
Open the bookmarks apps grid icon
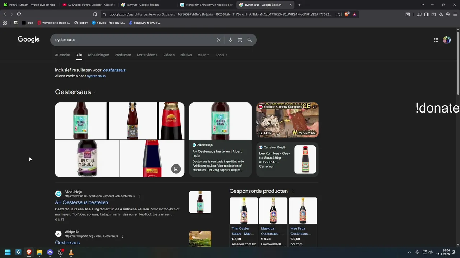point(5,23)
